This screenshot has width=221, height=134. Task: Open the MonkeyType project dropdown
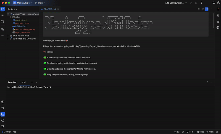23,3
